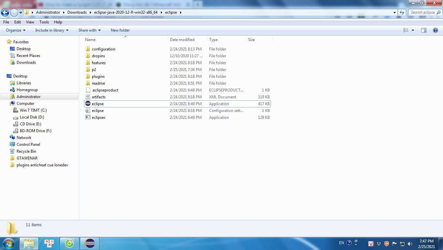The width and height of the screenshot is (443, 250).
Task: Select the .eclipseproduct file icon
Action: (x=88, y=90)
